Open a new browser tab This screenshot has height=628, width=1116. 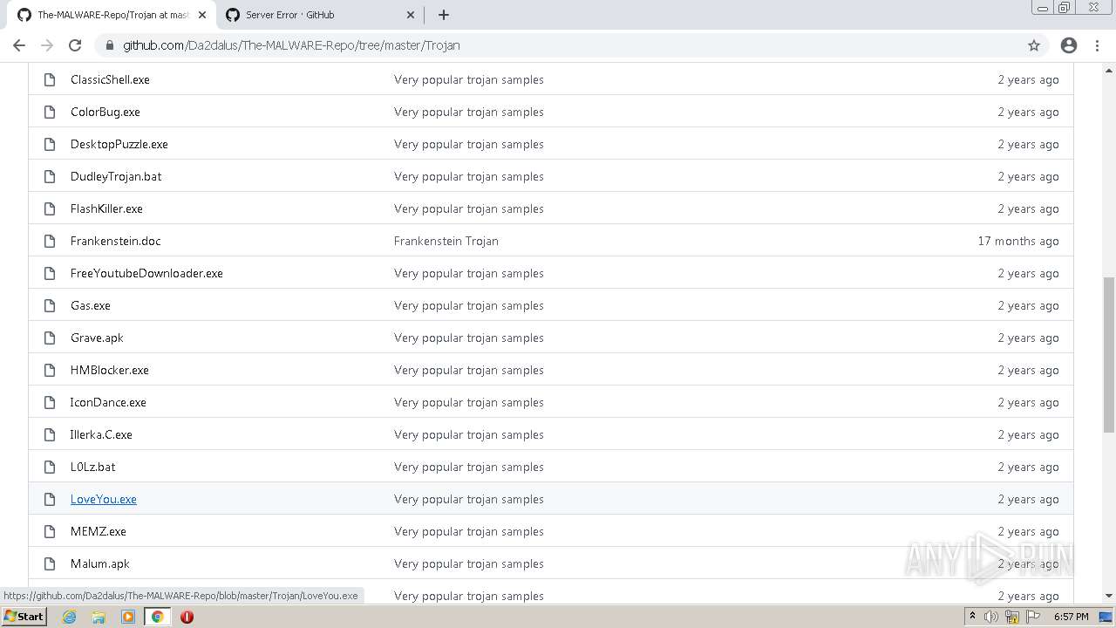point(443,15)
